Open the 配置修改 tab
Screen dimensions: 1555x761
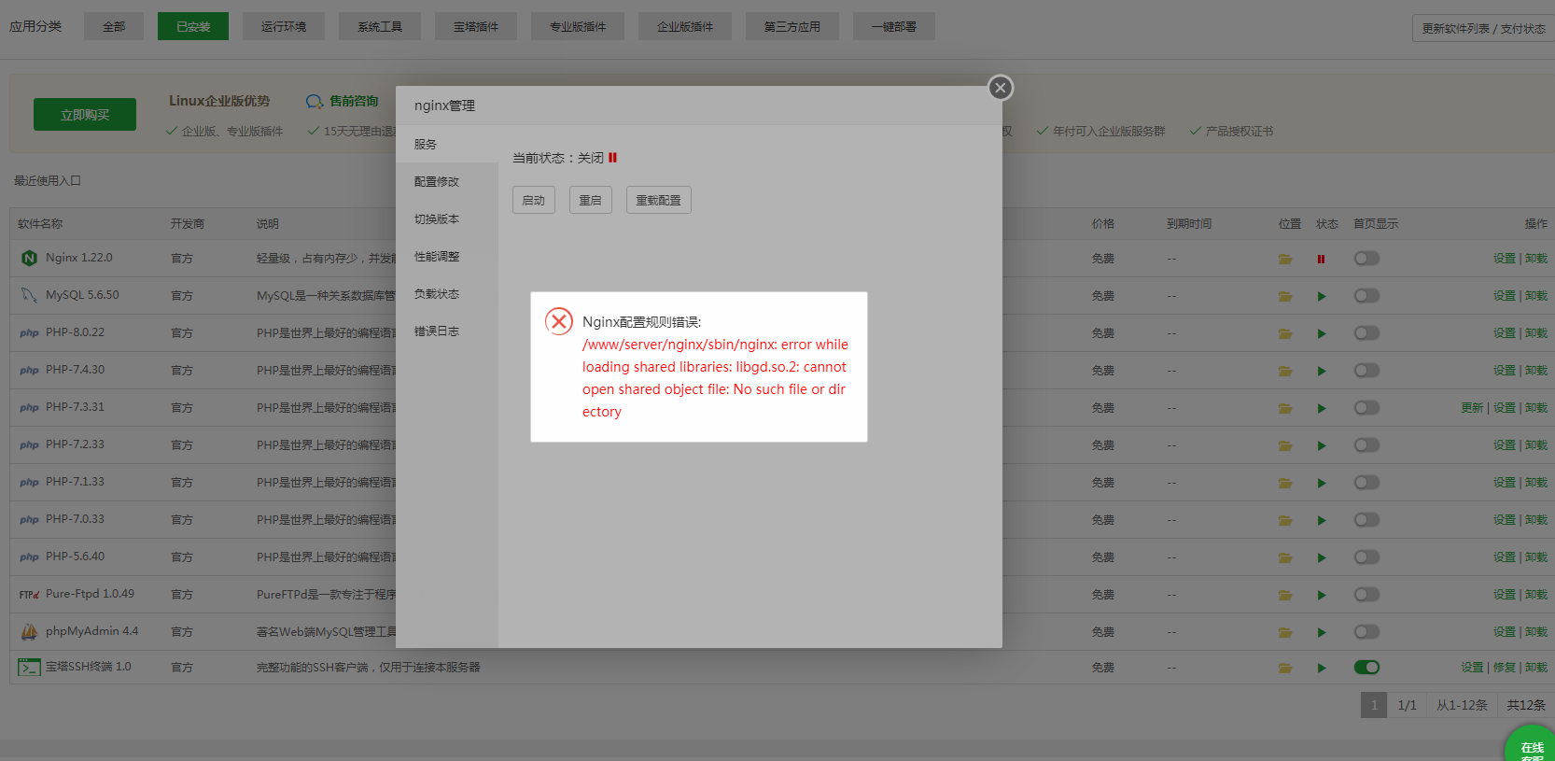(x=447, y=181)
